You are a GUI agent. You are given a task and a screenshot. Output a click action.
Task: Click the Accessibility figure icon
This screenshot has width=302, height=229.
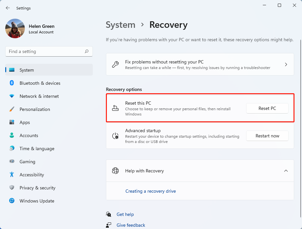(x=12, y=174)
